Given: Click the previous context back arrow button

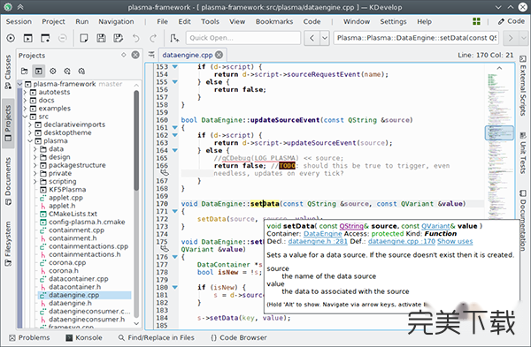Looking at the screenshot, I should pos(312,38).
